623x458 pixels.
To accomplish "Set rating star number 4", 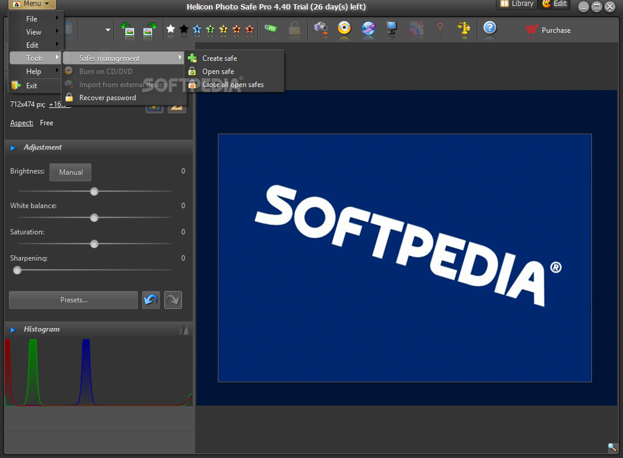I will pos(236,29).
